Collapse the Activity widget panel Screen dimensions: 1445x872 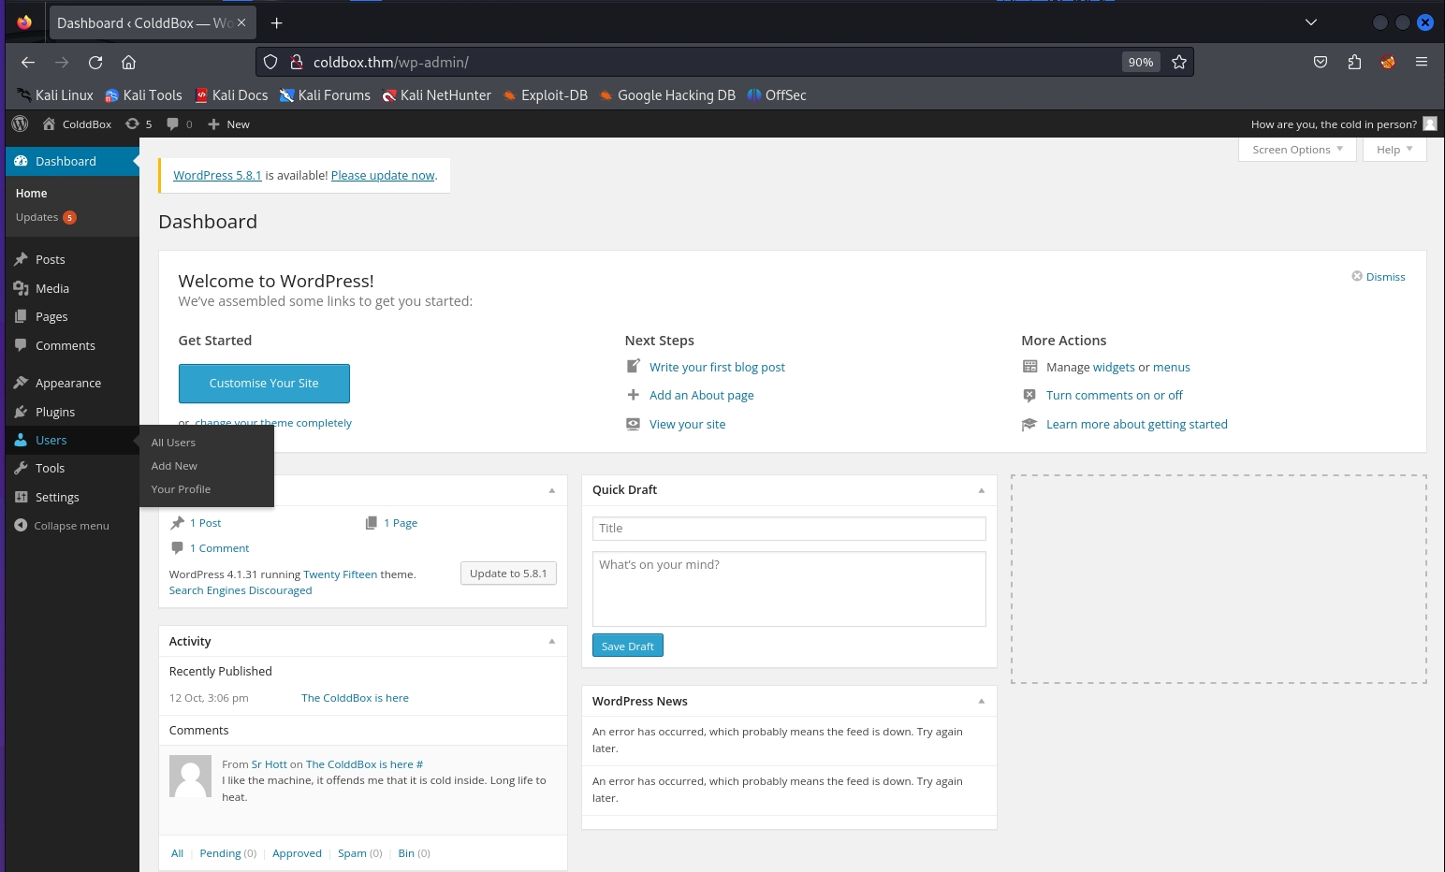pos(551,642)
